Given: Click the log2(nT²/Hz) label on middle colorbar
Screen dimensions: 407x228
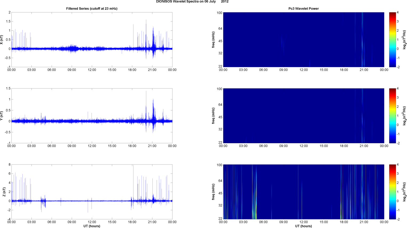Looking at the screenshot, I should pos(405,116).
